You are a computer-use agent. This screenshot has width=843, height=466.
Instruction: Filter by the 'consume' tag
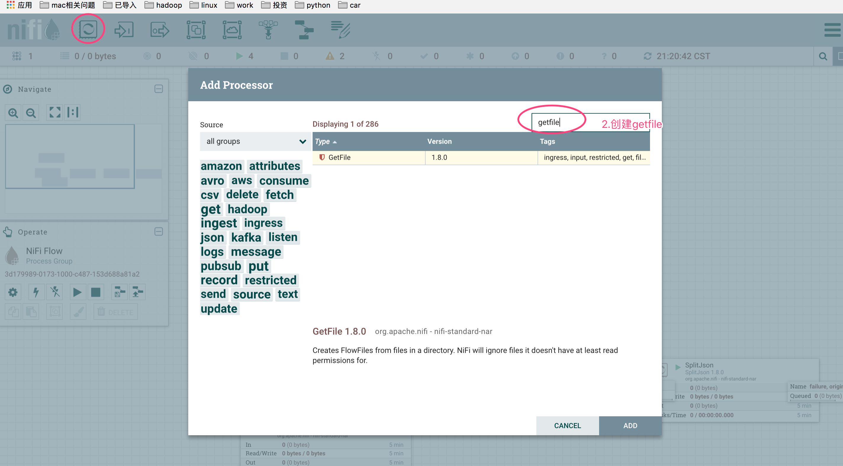284,180
